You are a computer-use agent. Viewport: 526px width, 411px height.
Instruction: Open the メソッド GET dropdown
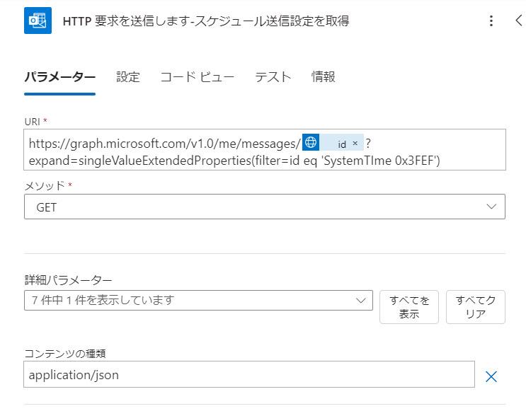265,207
